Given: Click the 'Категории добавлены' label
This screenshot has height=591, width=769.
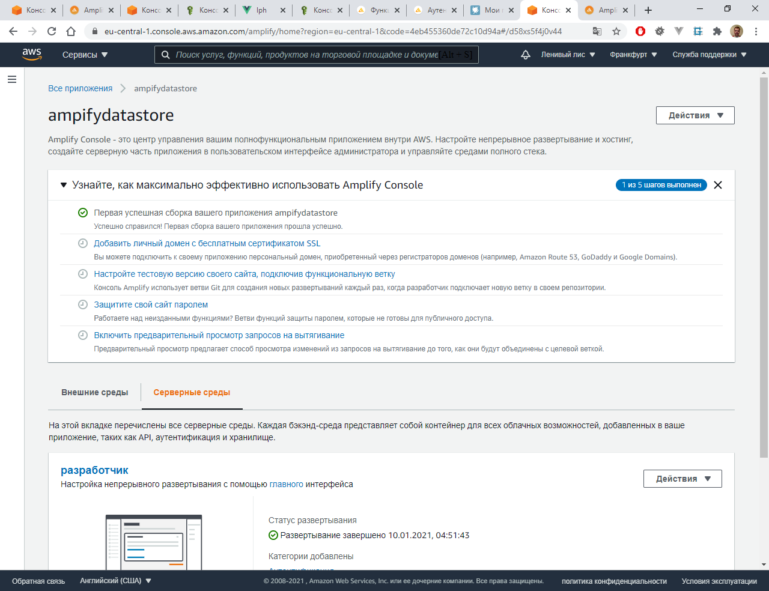Looking at the screenshot, I should tap(311, 556).
